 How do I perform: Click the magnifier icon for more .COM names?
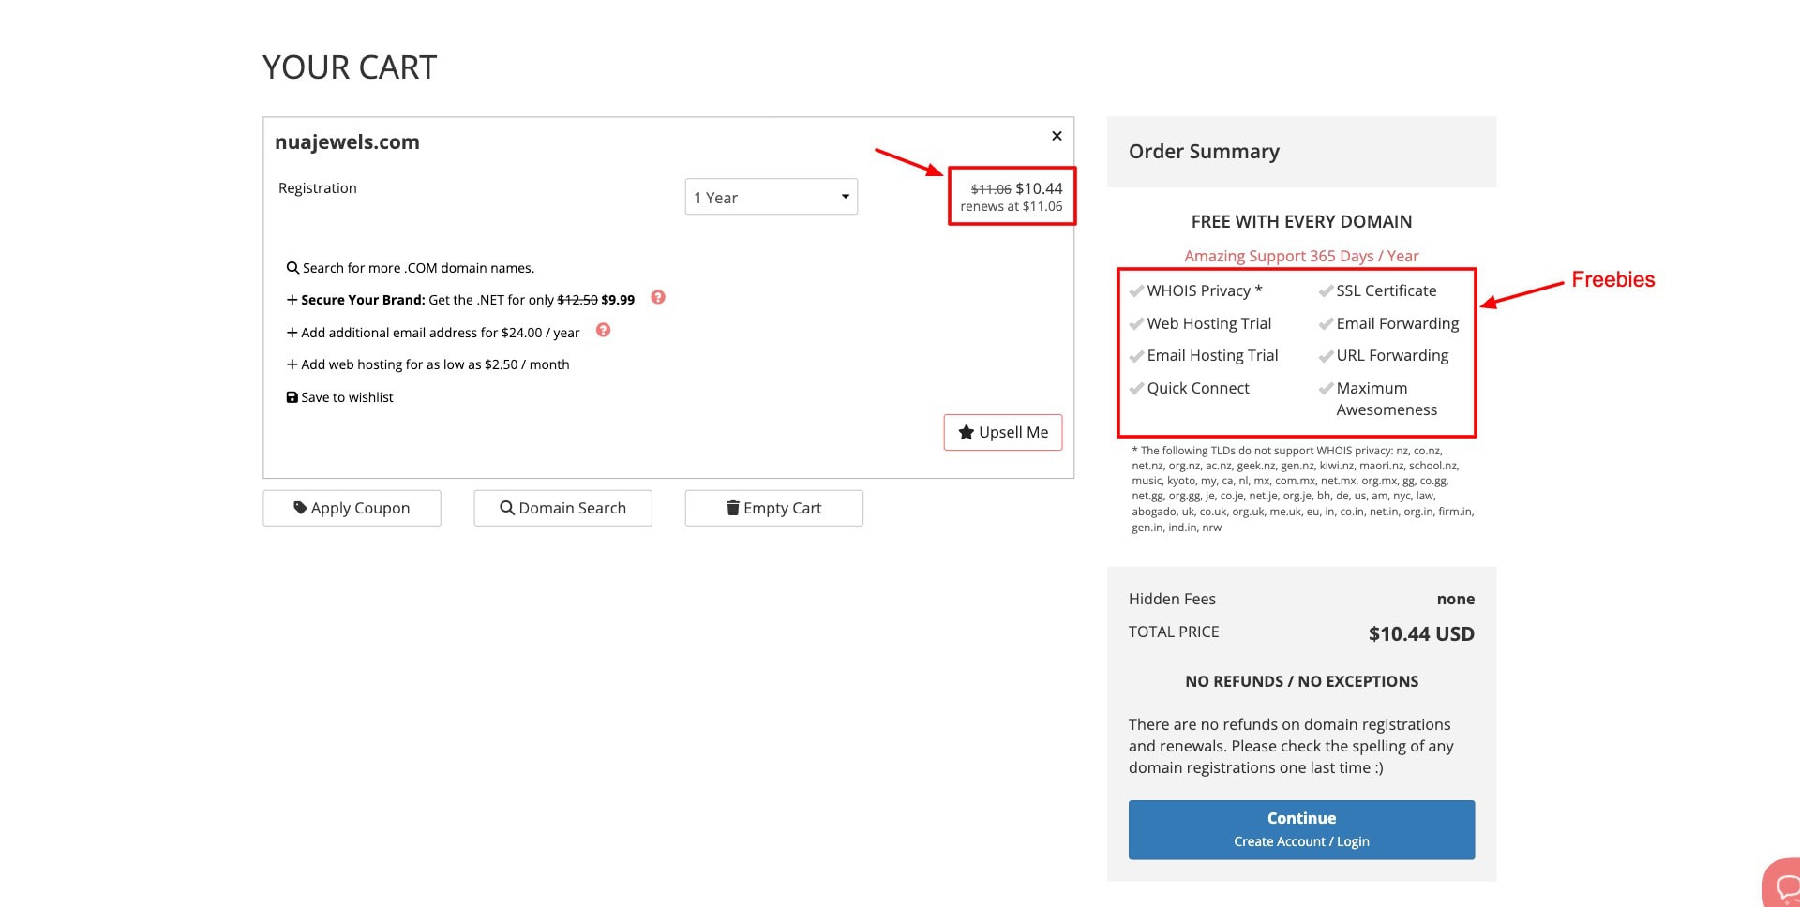click(x=292, y=268)
